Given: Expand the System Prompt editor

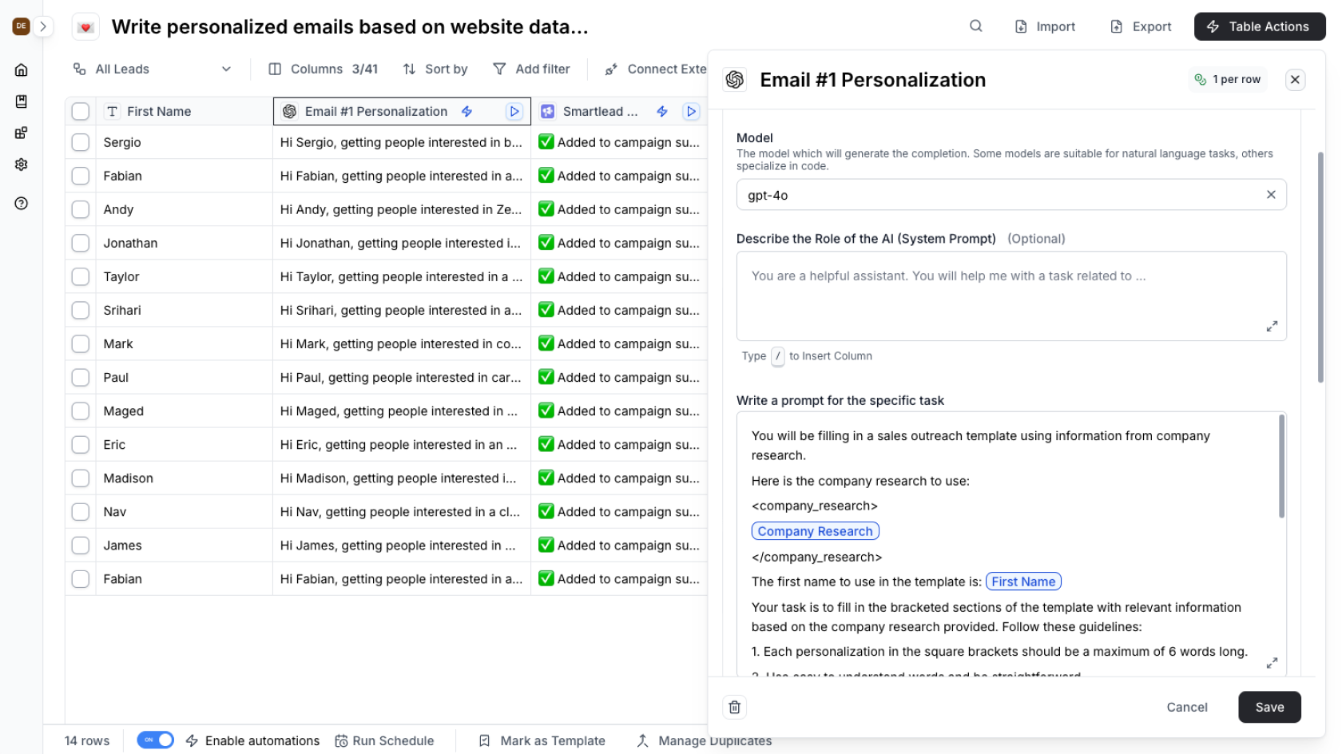Looking at the screenshot, I should coord(1272,326).
